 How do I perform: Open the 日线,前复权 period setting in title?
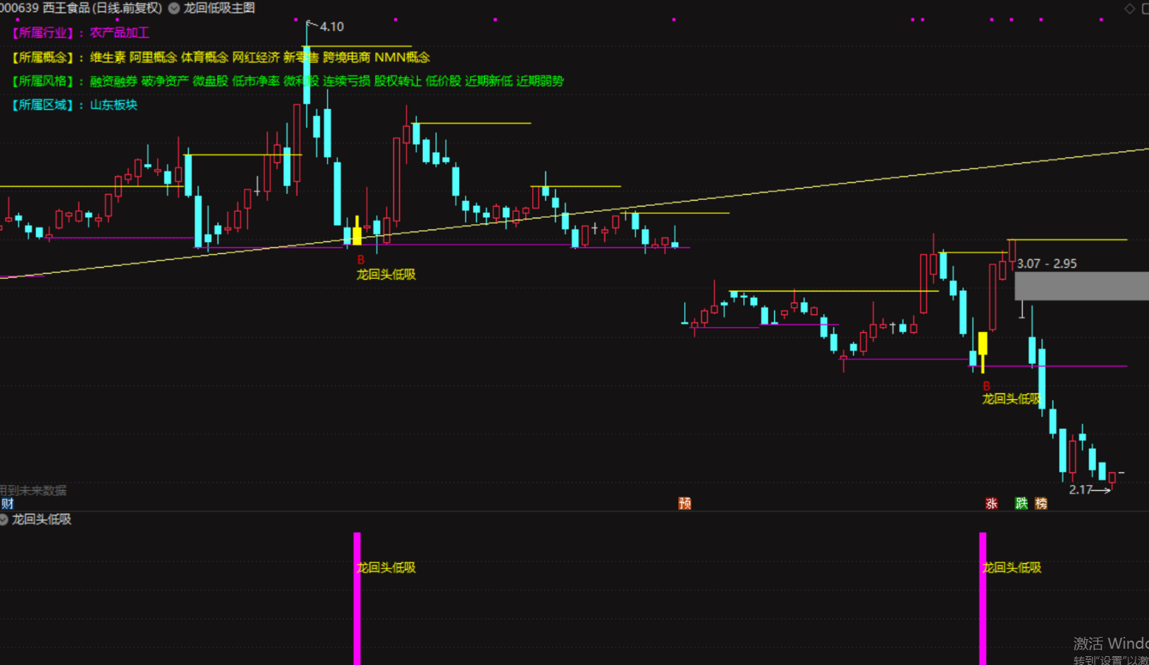(127, 8)
